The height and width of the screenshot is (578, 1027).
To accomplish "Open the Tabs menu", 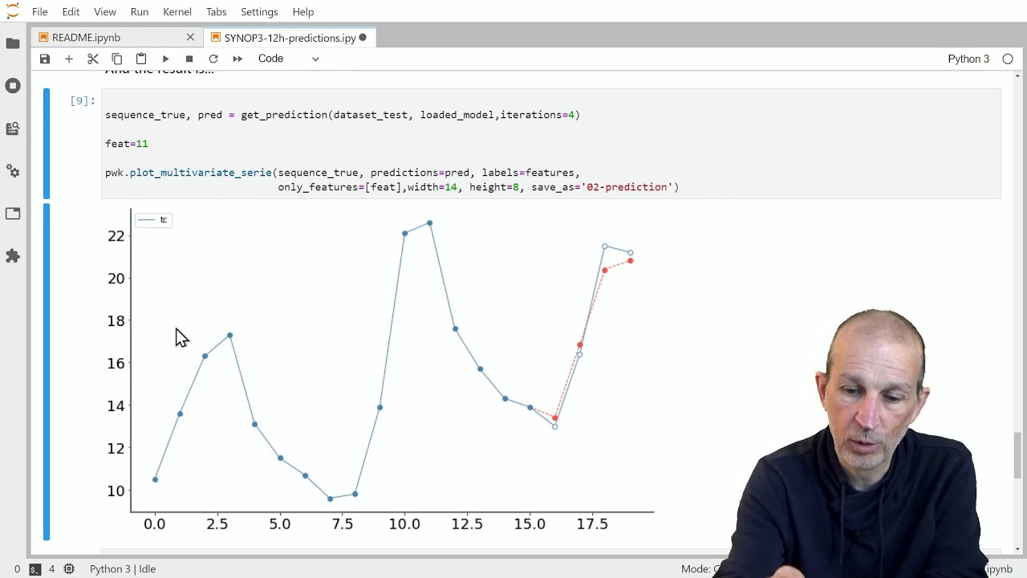I will [216, 11].
